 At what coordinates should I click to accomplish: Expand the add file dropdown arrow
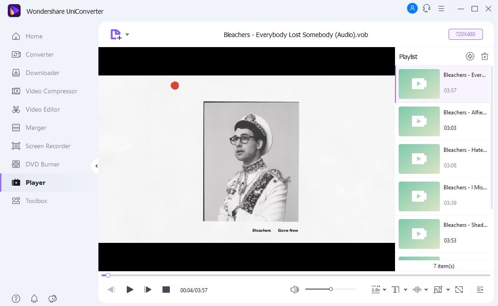coord(127,34)
